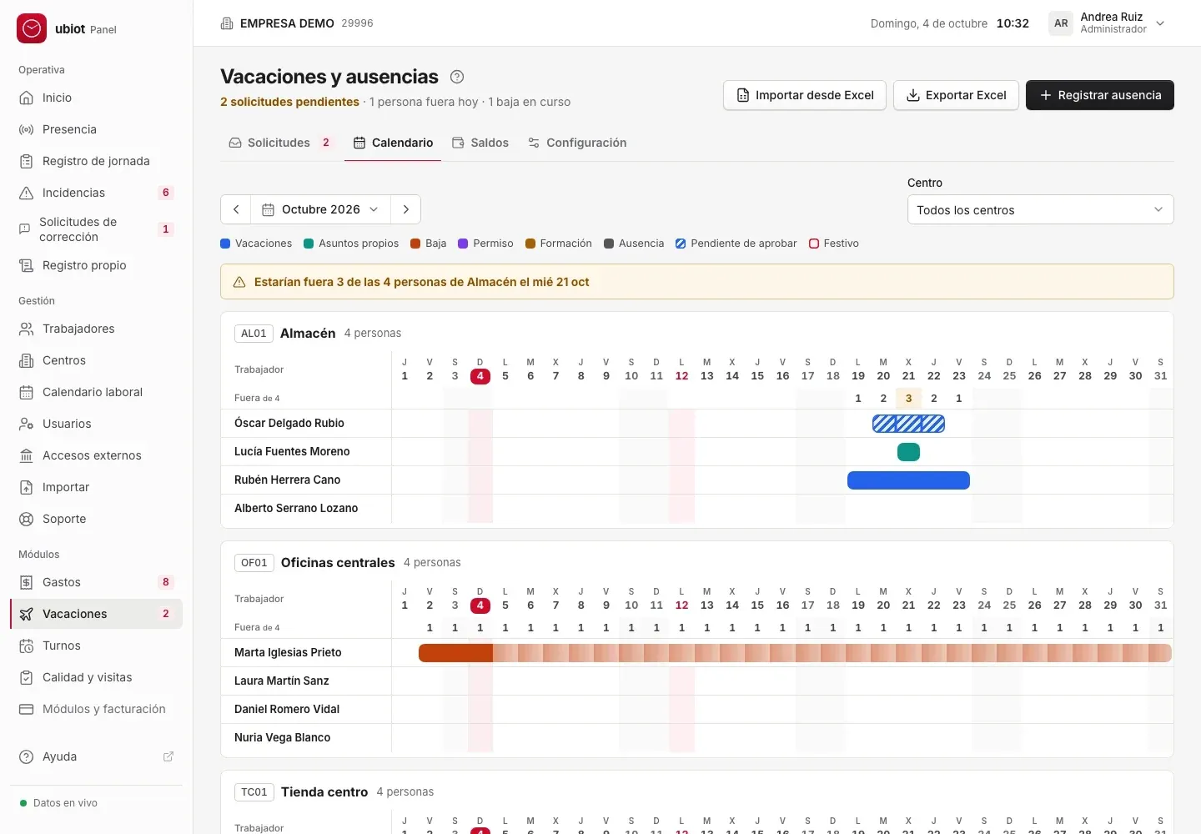Click Marta Iglesias' orange baja bar

click(795, 653)
